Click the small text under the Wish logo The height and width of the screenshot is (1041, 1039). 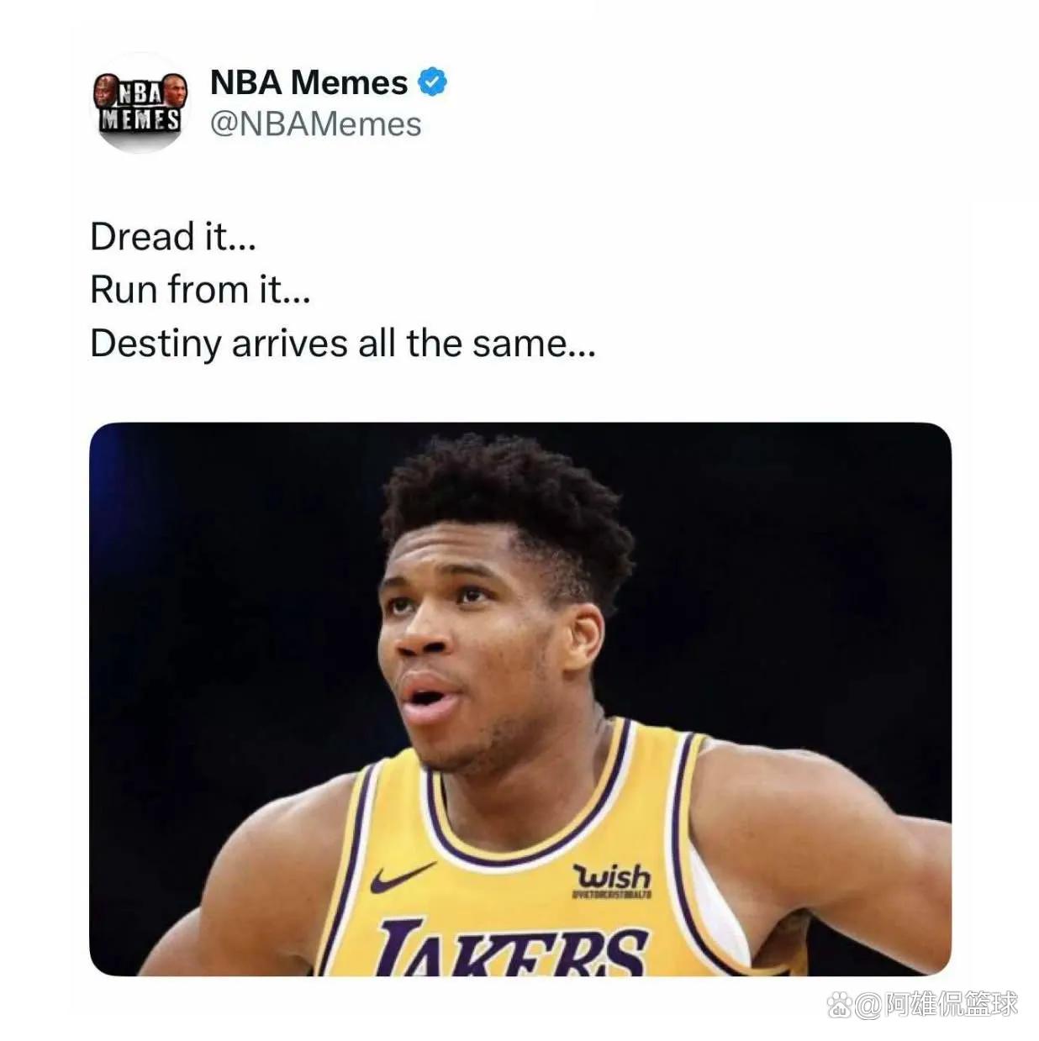(612, 896)
